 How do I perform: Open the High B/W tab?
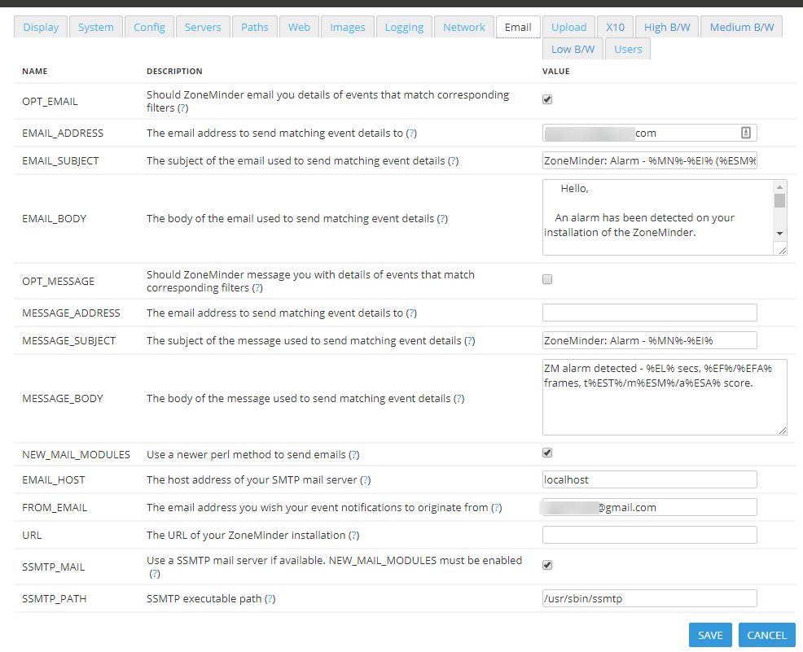[667, 27]
